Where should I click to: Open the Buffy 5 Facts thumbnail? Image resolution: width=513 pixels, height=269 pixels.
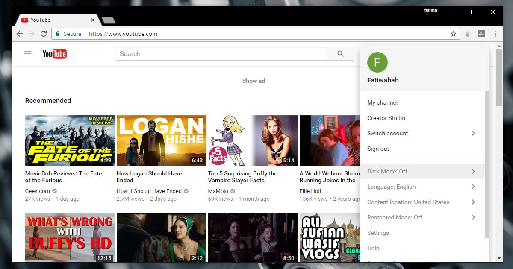(253, 140)
